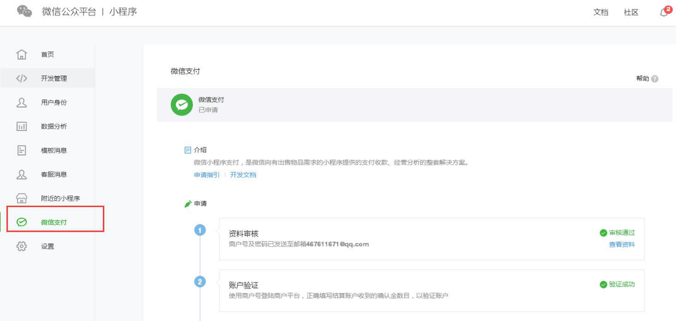676x321 pixels.
Task: Select 微信支付 in the sidebar menu
Action: click(x=54, y=222)
